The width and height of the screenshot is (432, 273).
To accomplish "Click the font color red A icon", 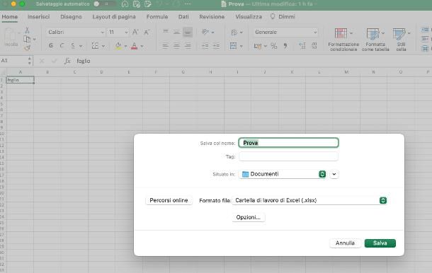I will click(x=134, y=46).
